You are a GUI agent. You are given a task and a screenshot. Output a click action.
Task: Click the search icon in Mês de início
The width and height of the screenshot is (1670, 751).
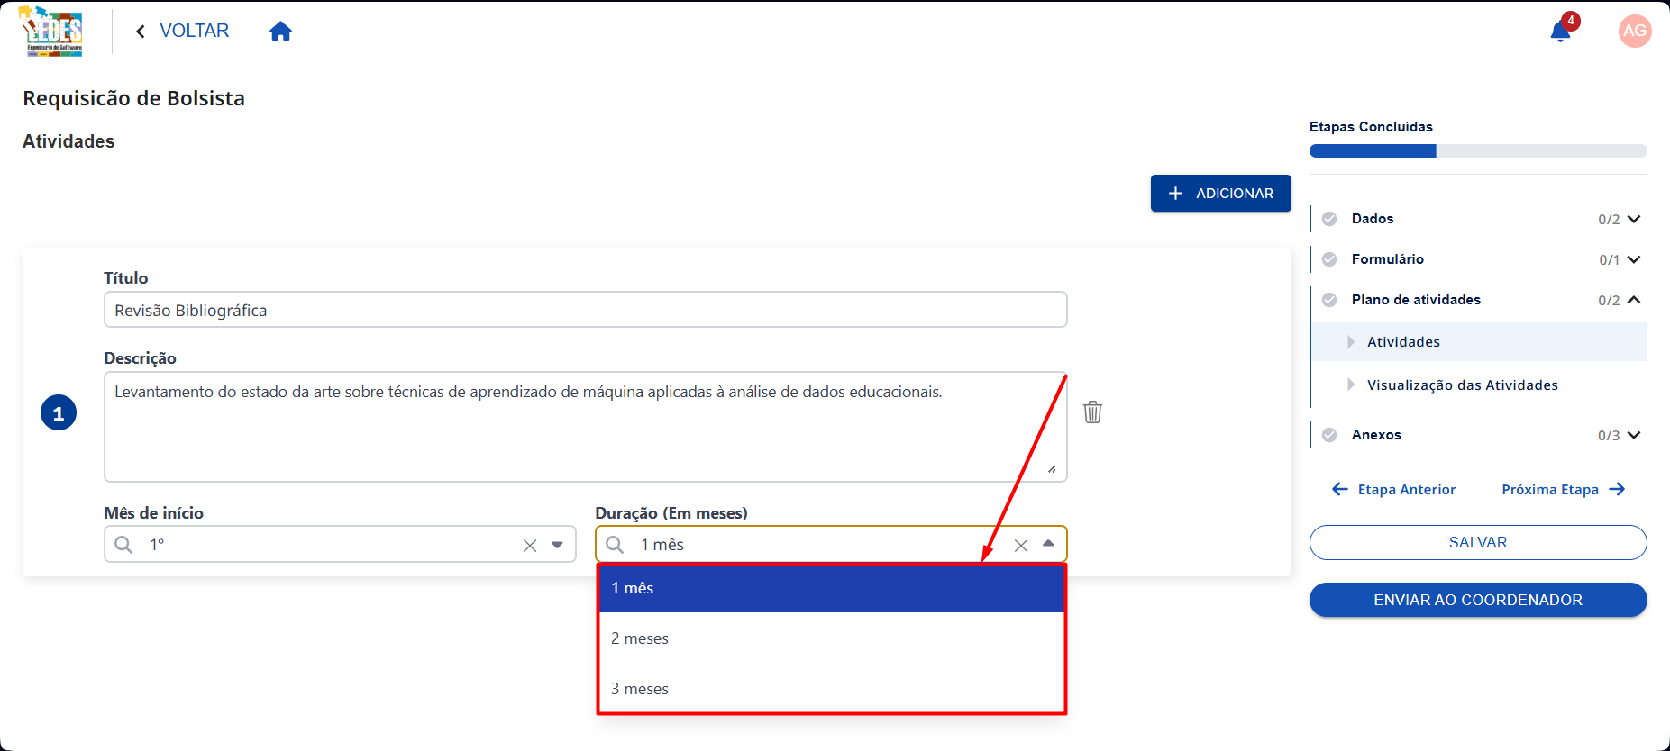(x=123, y=545)
